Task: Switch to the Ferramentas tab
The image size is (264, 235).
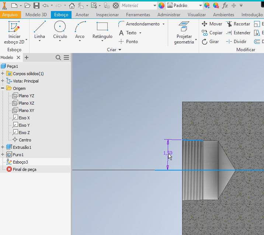Action: (x=138, y=15)
